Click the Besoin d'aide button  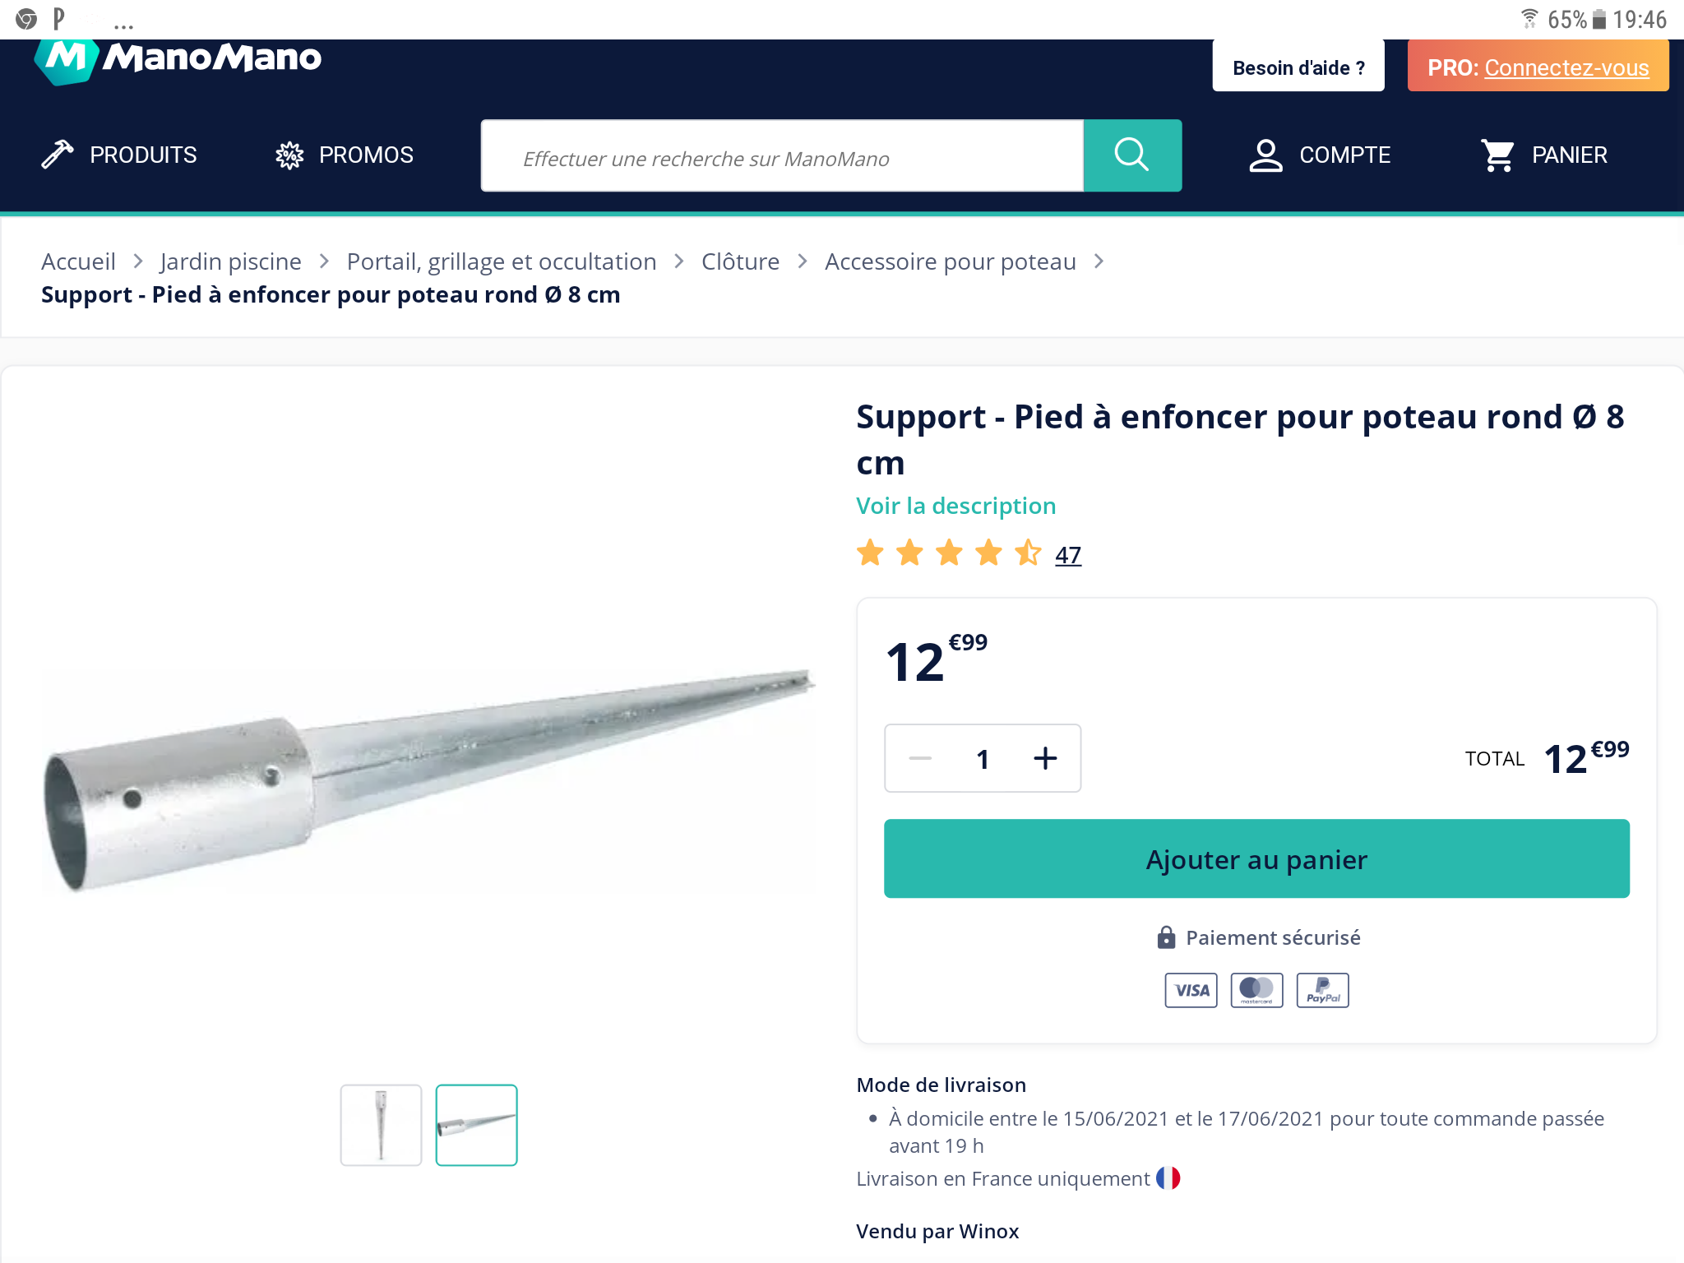[x=1298, y=67]
